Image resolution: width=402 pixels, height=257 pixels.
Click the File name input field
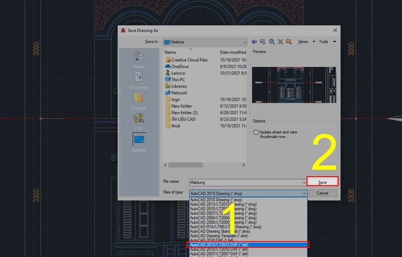(x=245, y=183)
